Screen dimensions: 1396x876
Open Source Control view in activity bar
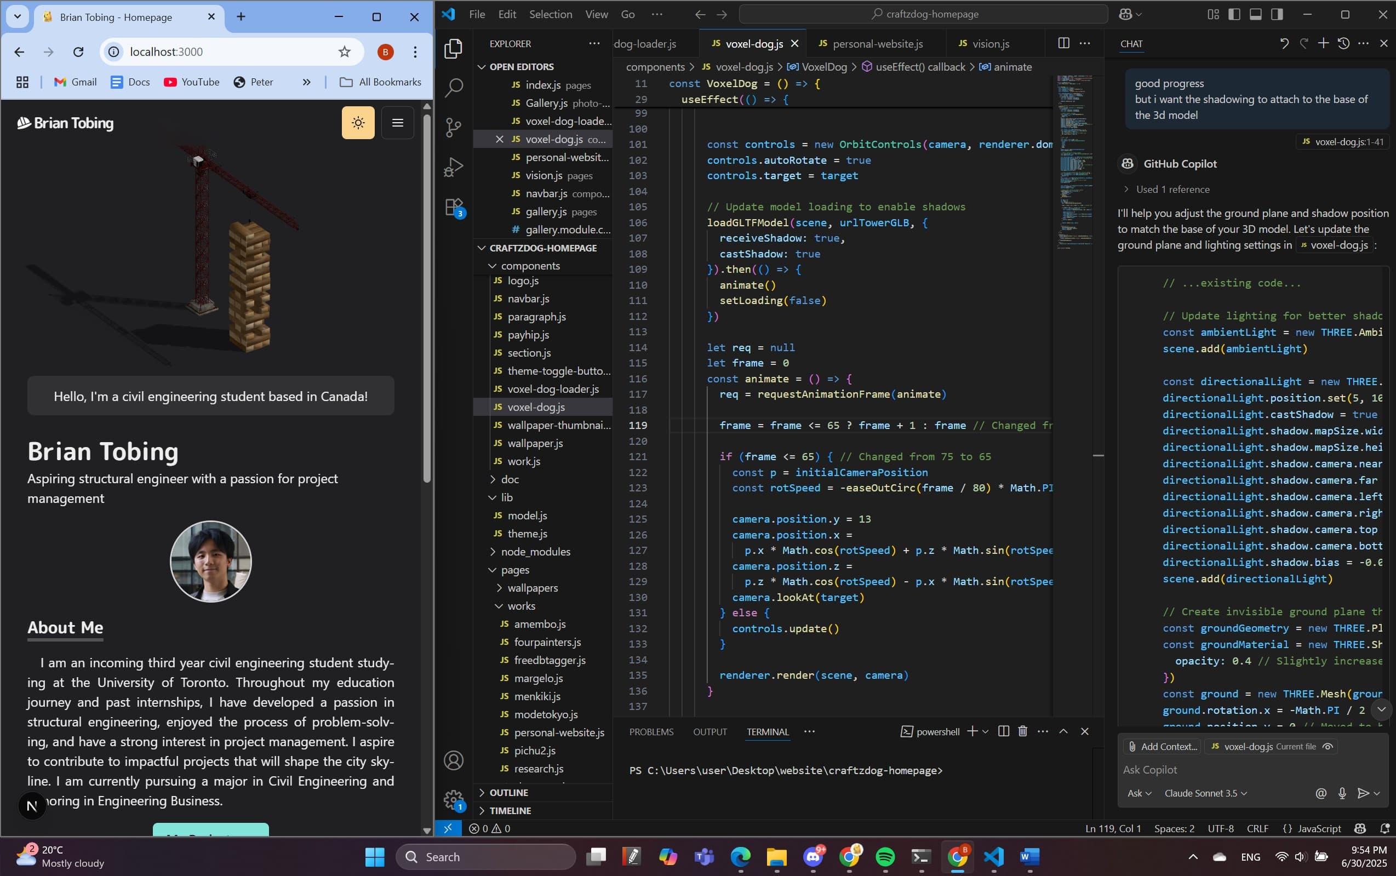coord(454,128)
